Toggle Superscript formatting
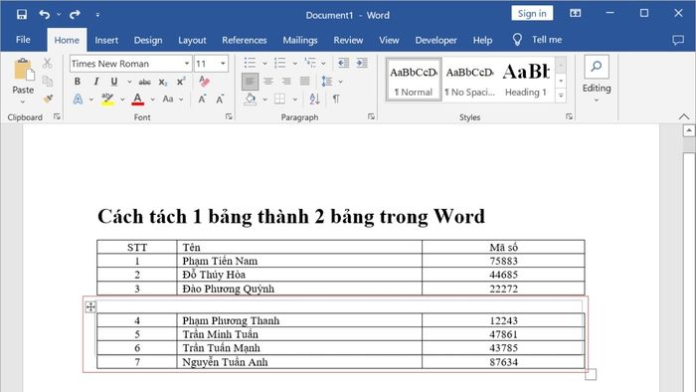 click(181, 82)
